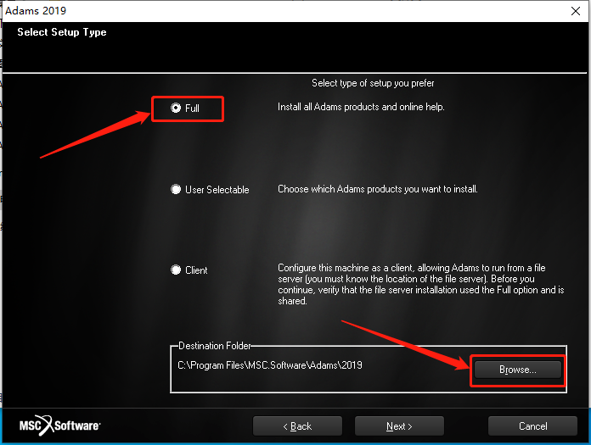Close the Adams 2019 installer window

click(x=576, y=11)
